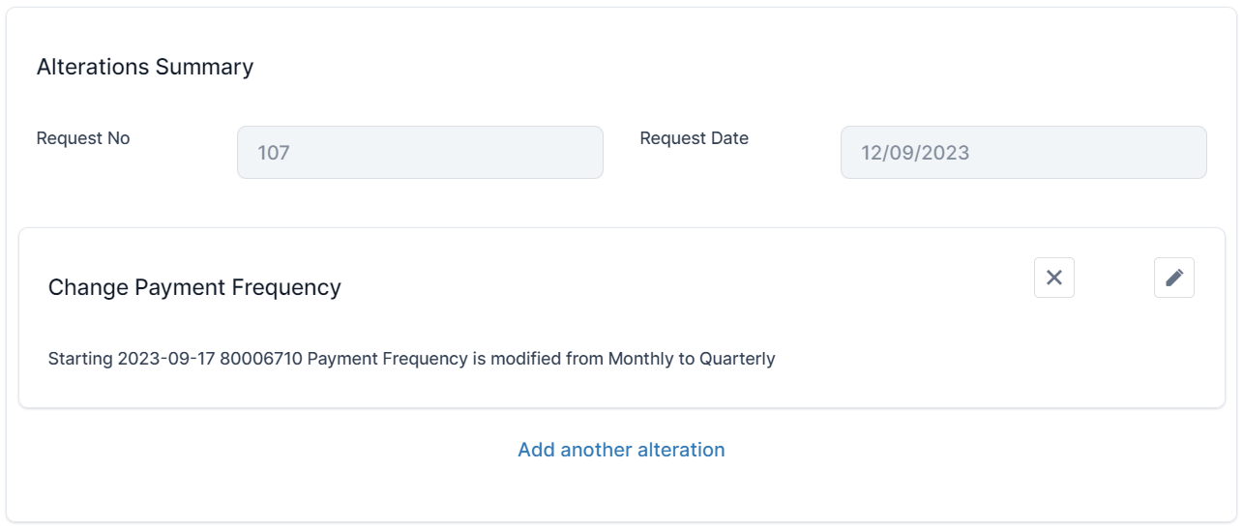The width and height of the screenshot is (1243, 528).
Task: Select the Request Date label
Action: [695, 138]
